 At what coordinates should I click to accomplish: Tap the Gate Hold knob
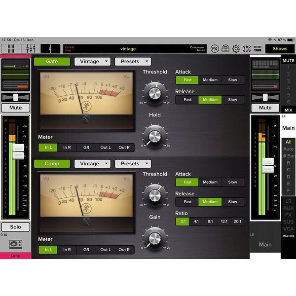click(x=155, y=136)
